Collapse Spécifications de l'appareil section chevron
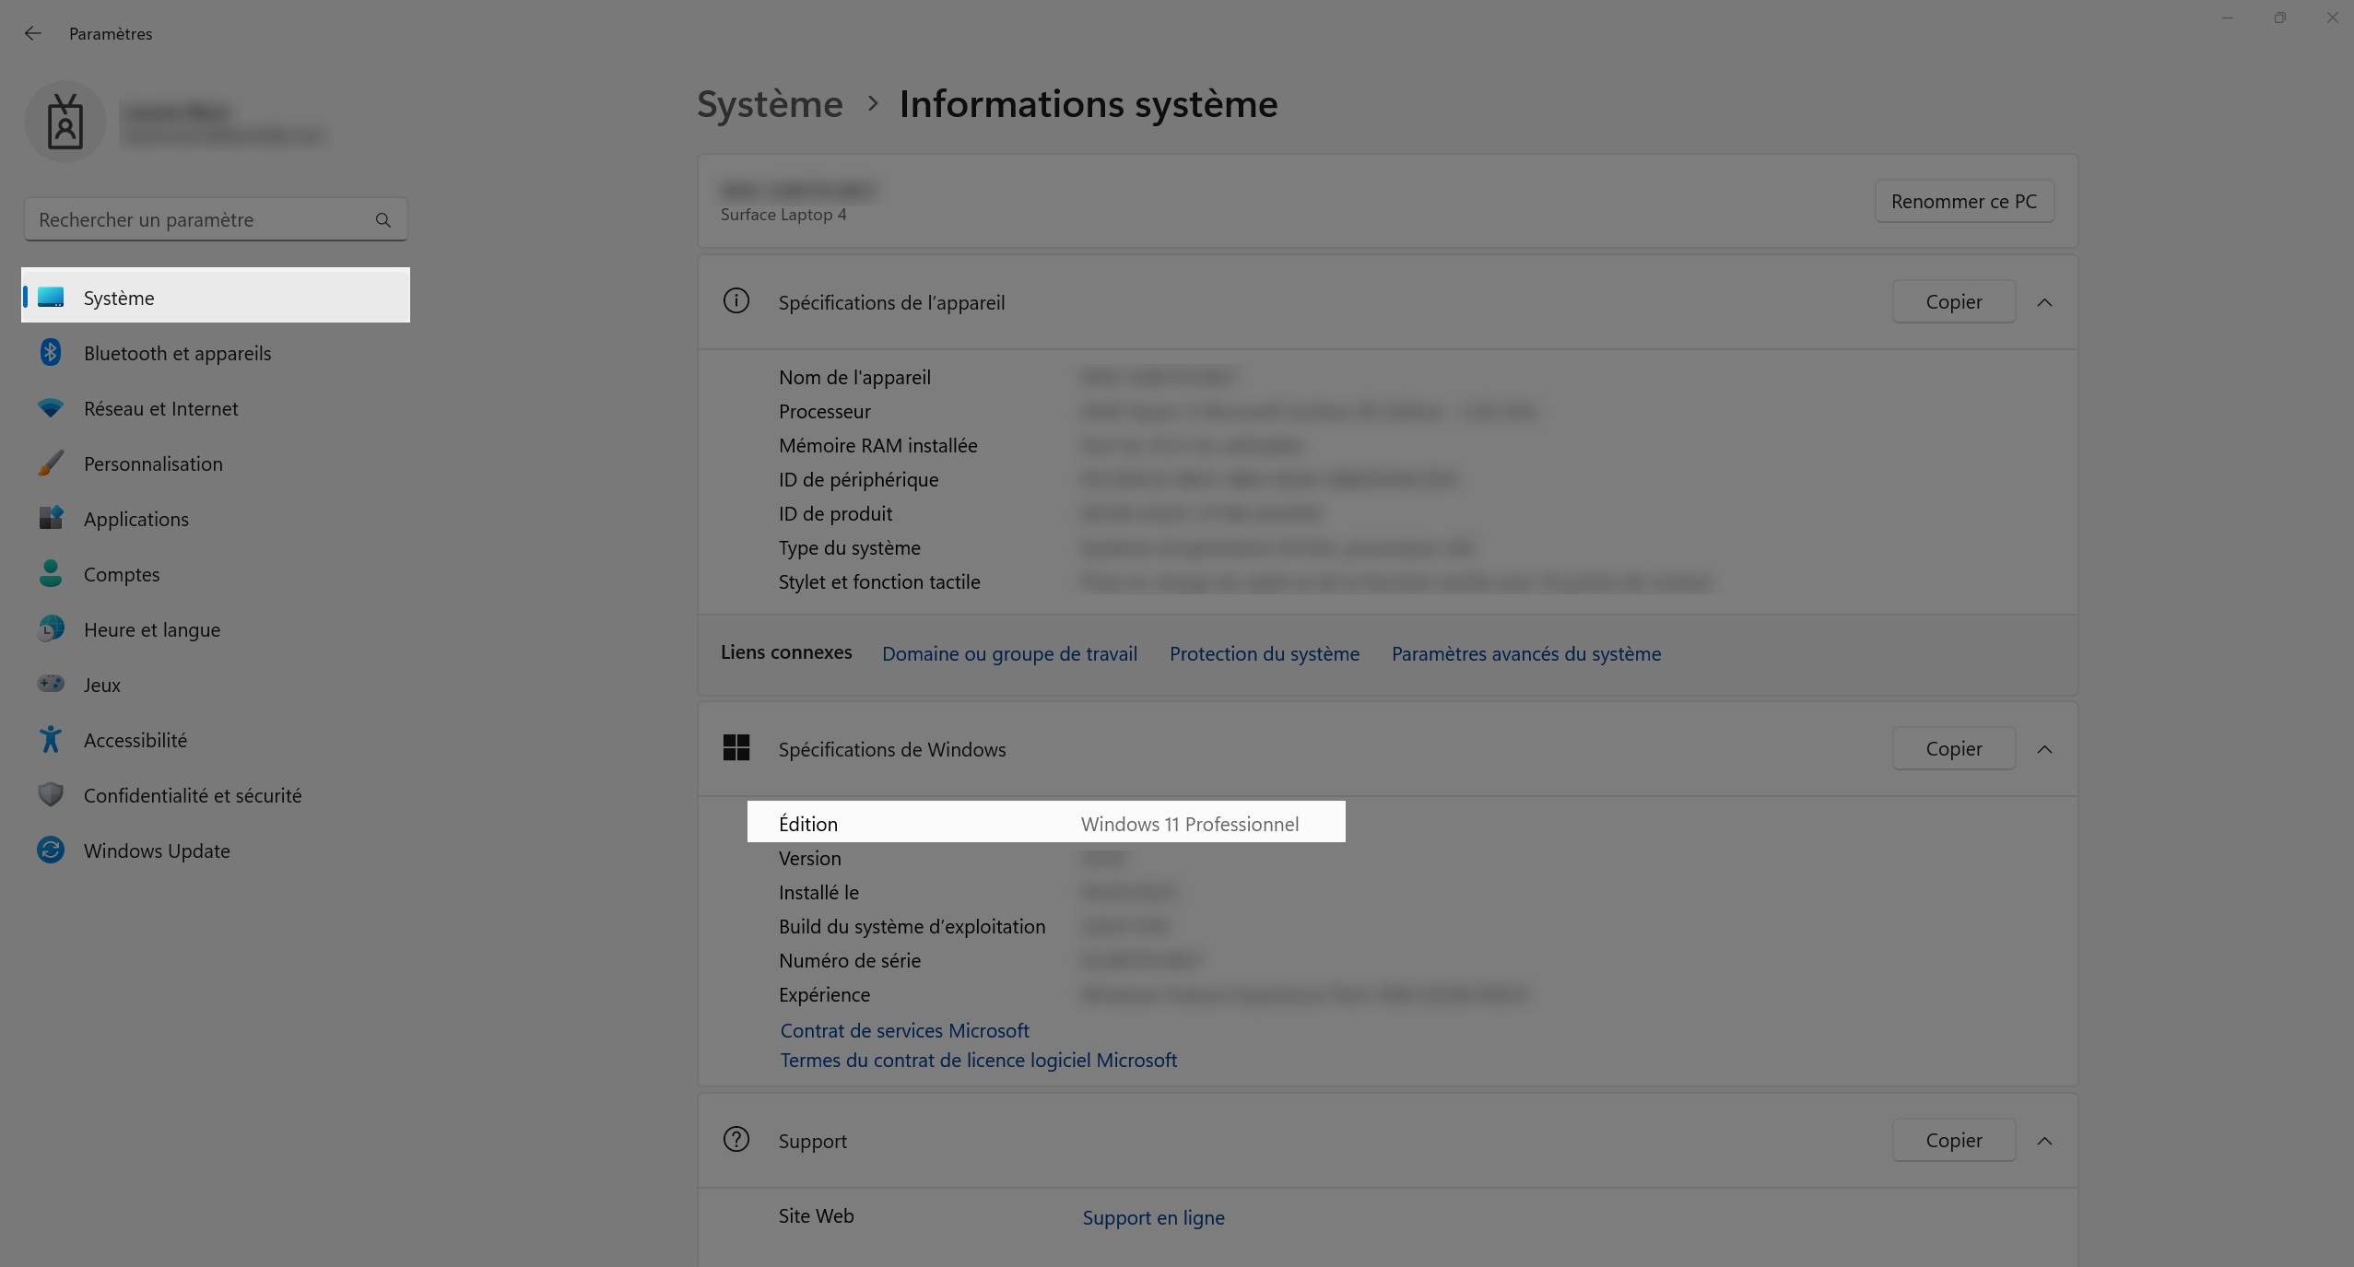 [2044, 302]
